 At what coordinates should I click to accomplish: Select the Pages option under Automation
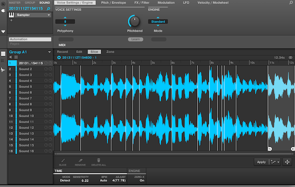pos(15,44)
